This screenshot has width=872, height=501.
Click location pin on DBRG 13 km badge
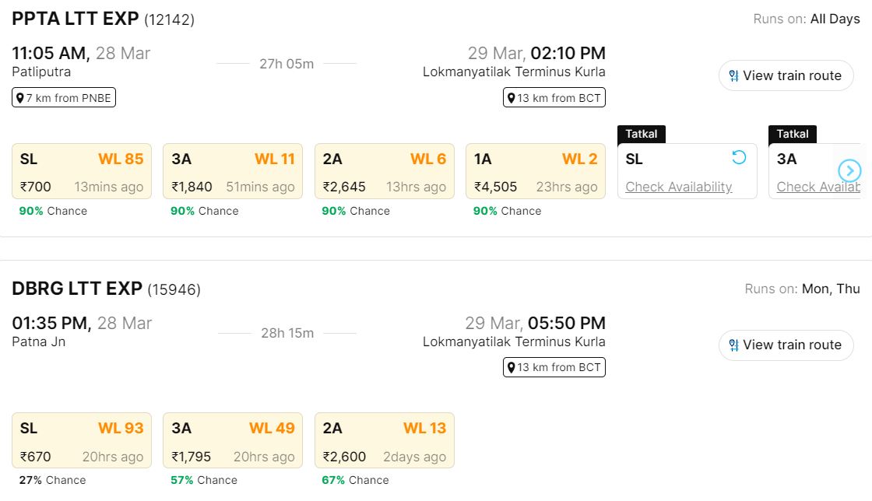(512, 367)
